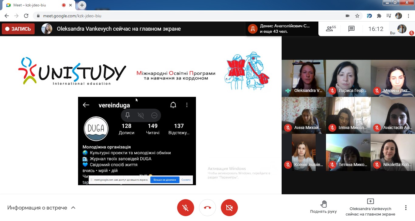Click the iD extension icon in Chrome toolbar
Viewport: 415px width, 221px height.
coord(369,16)
